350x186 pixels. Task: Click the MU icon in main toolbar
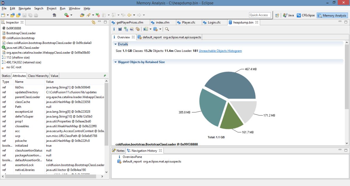click(x=98, y=15)
